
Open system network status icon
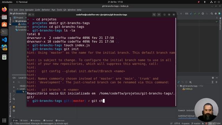pos(211,2)
